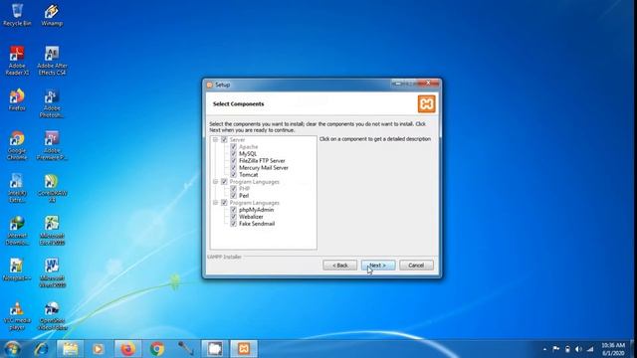Screen dimensions: 637x358
Task: Show hidden tray icons arrow
Action: point(544,349)
